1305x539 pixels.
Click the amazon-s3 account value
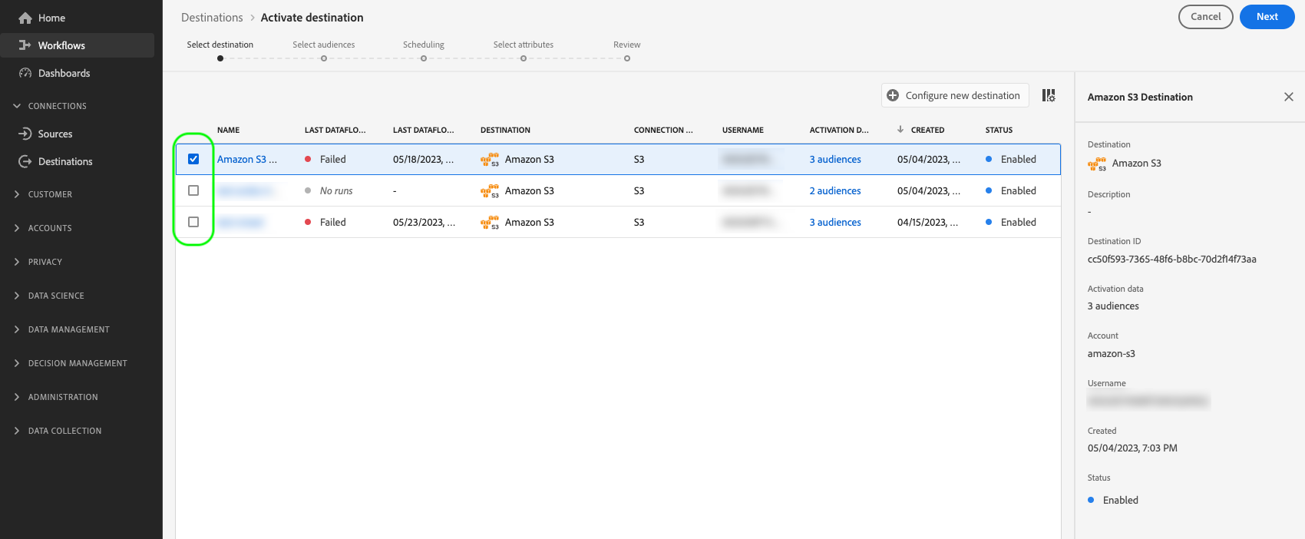(x=1111, y=354)
